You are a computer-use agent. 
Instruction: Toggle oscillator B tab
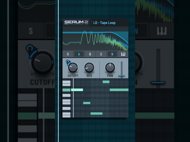coord(90,54)
